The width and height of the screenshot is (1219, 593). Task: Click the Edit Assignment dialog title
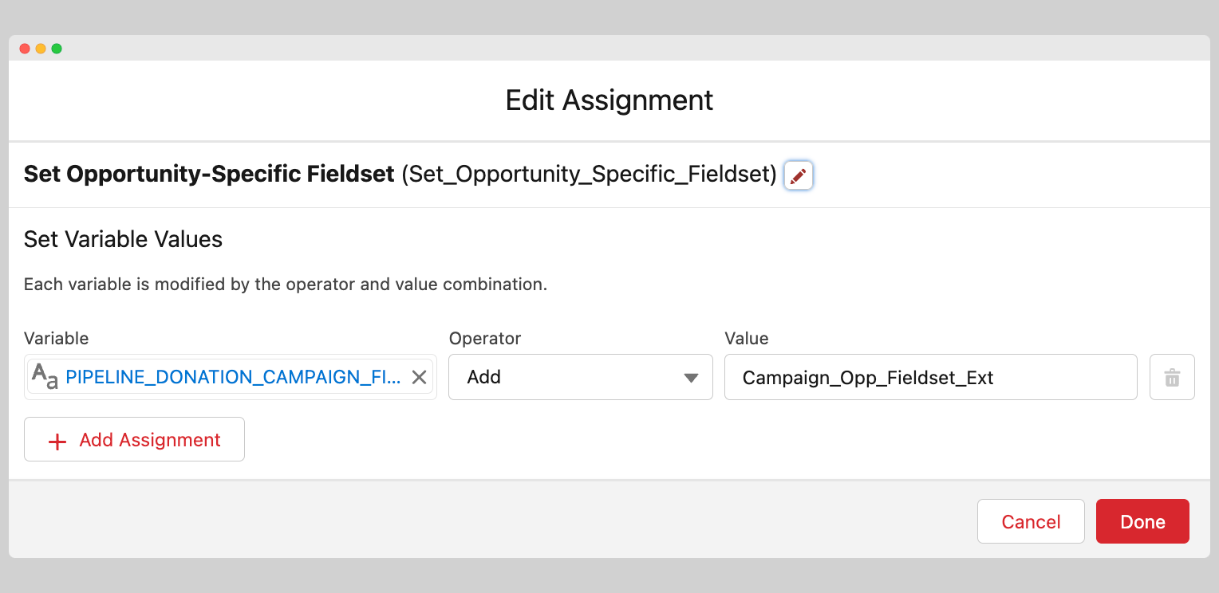pyautogui.click(x=609, y=100)
